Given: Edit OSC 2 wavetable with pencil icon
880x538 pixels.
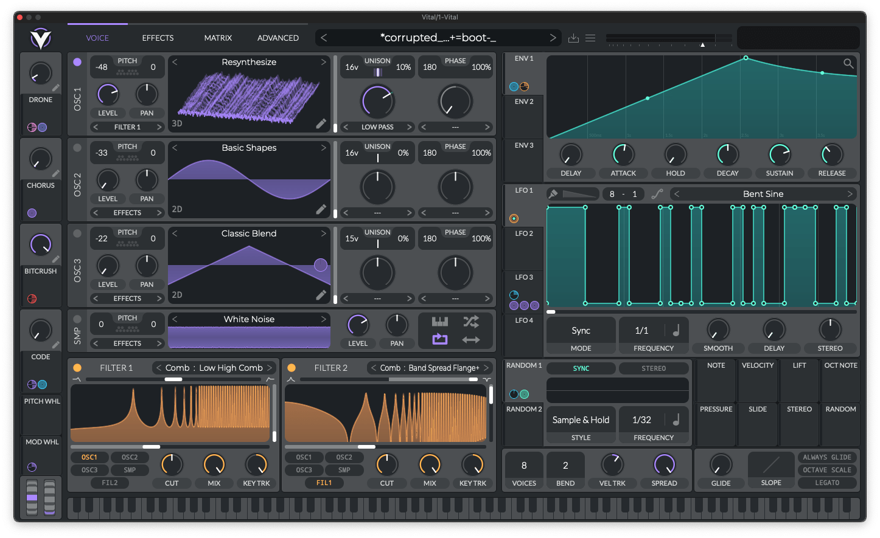Looking at the screenshot, I should click(x=321, y=210).
